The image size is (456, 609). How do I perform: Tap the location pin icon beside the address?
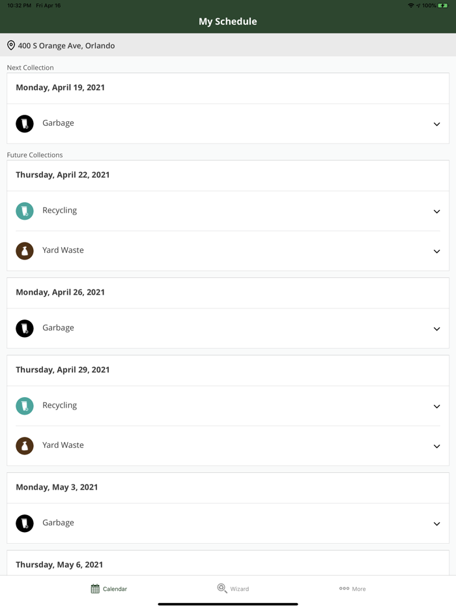click(11, 46)
